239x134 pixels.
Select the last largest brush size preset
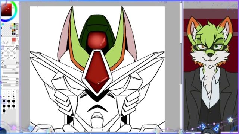(x=4, y=111)
